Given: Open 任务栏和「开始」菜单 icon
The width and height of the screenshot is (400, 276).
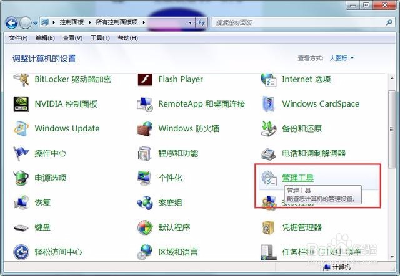Looking at the screenshot, I should coord(268,252).
